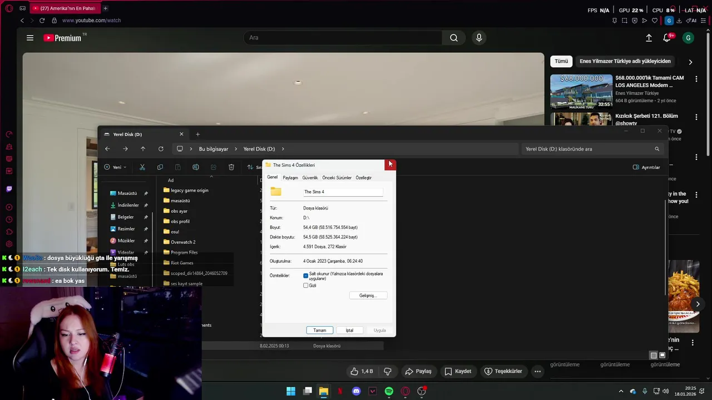The image size is (712, 400).
Task: Click the Teşekkürler button under video
Action: pos(503,371)
